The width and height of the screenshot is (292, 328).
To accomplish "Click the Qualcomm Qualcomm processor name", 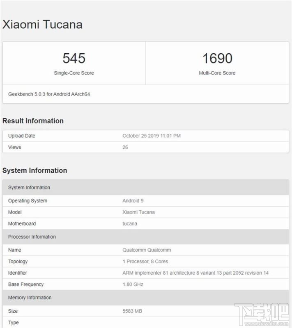I will click(147, 250).
